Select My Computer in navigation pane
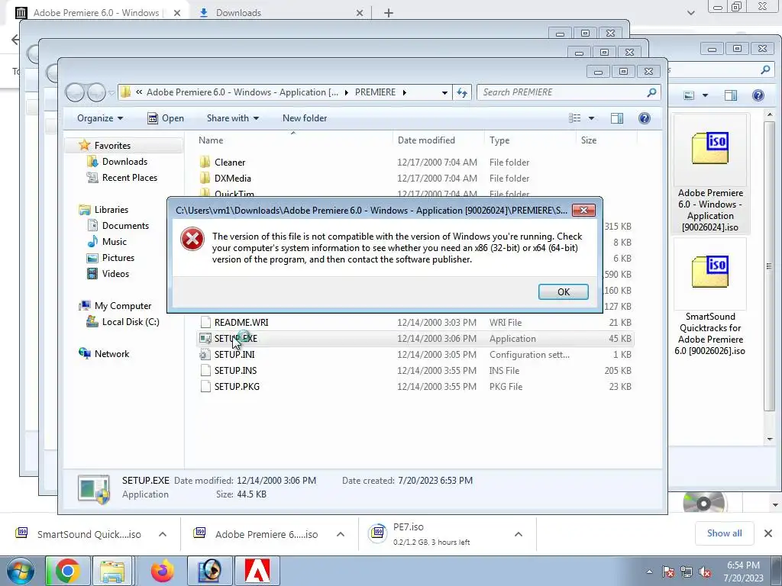Viewport: 782px width, 586px height. pyautogui.click(x=123, y=306)
